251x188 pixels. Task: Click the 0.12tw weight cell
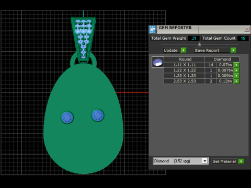tap(225, 81)
